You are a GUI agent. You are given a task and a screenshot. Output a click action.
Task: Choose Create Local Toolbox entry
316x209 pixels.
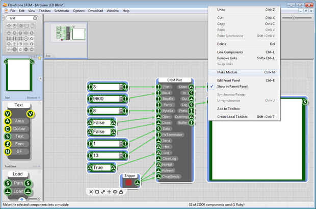click(x=244, y=117)
